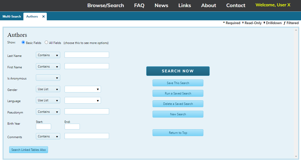The height and width of the screenshot is (162, 301).
Task: Open the Gender value list dropdown
Action: [x=83, y=89]
